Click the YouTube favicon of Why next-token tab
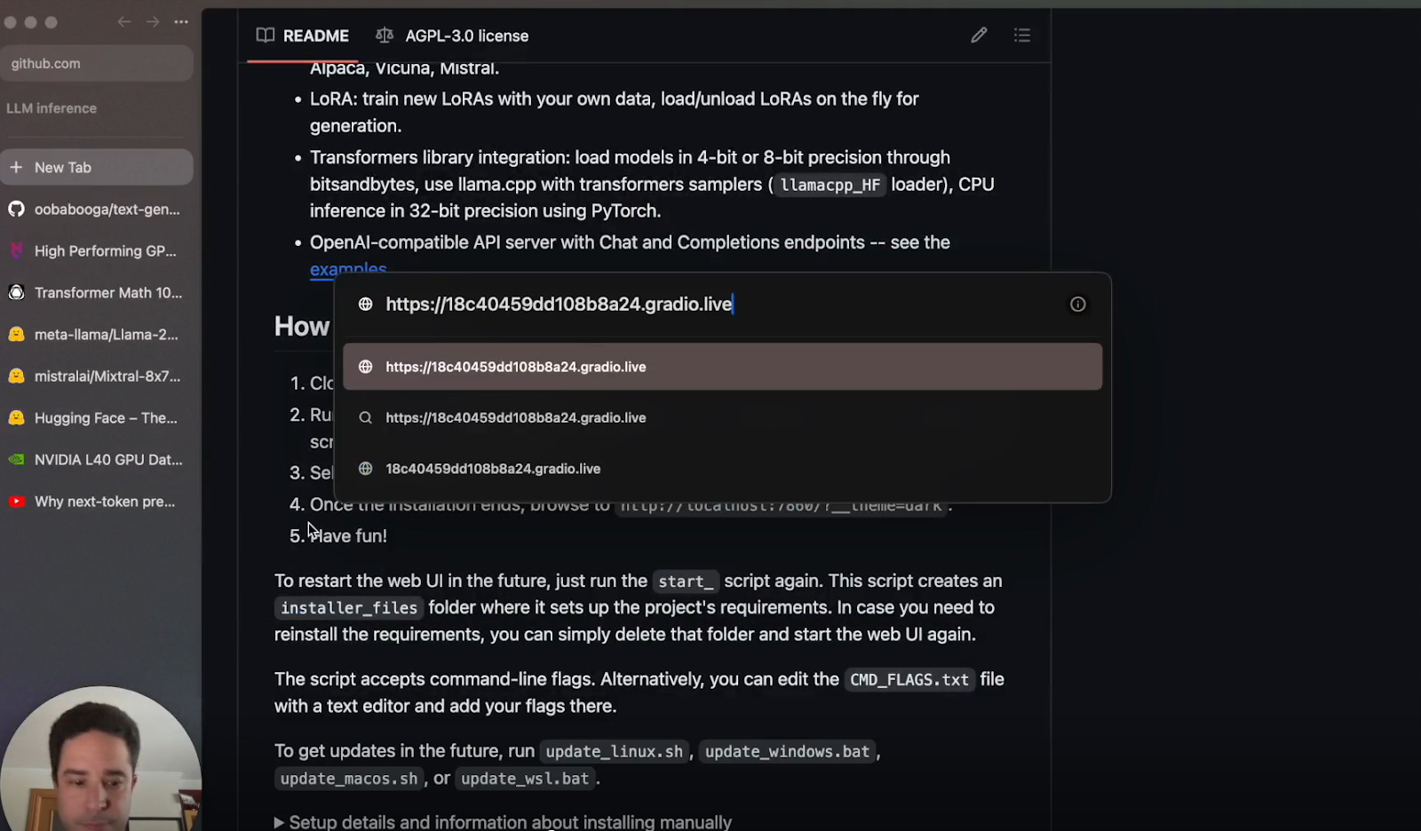 (x=16, y=502)
